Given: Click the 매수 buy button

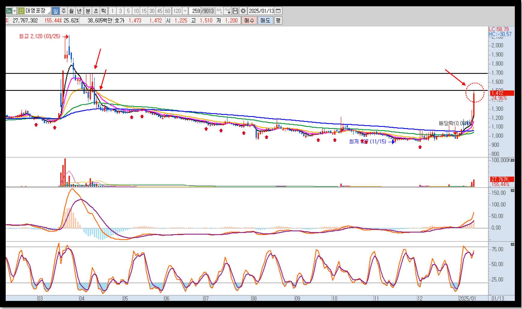Looking at the screenshot, I should 249,20.
